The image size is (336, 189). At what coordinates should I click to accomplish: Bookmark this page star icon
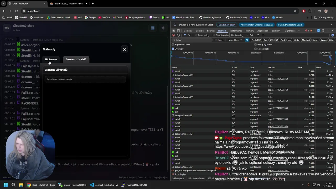[x=295, y=11]
